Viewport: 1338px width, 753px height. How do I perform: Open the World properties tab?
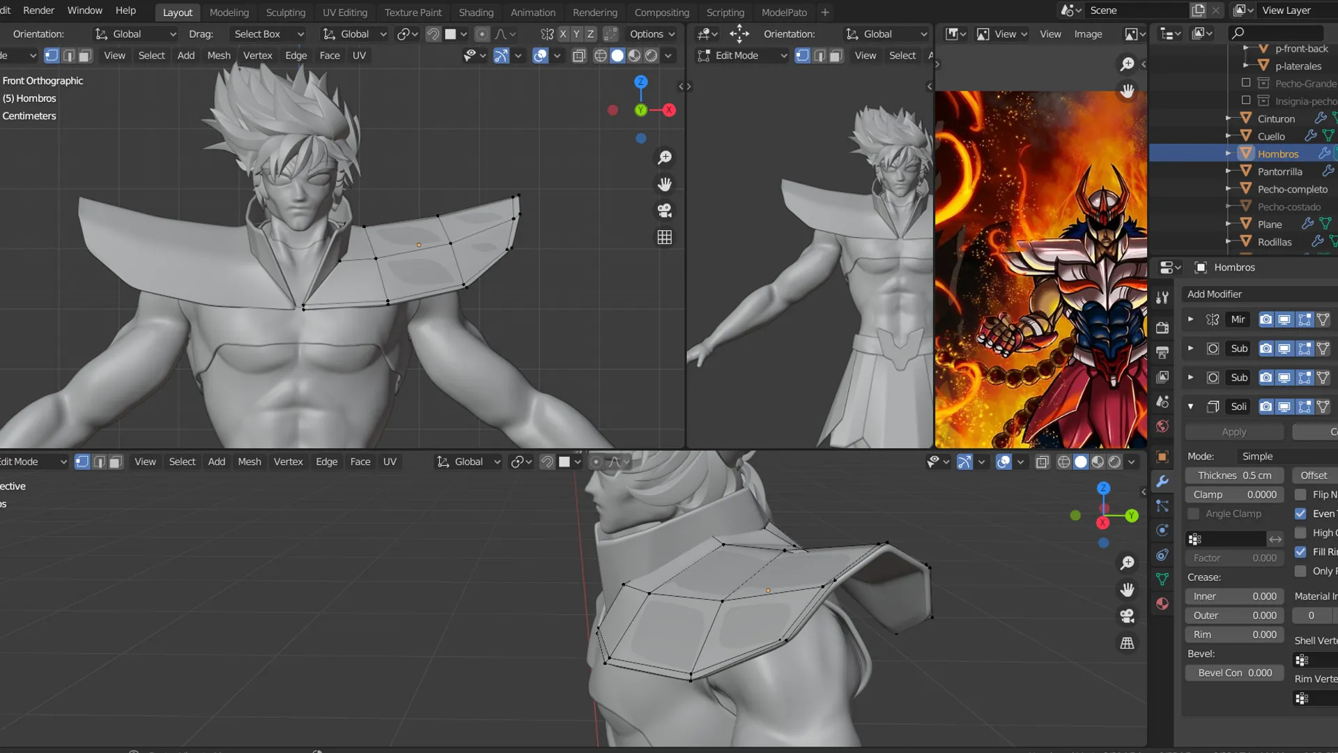[x=1162, y=427]
